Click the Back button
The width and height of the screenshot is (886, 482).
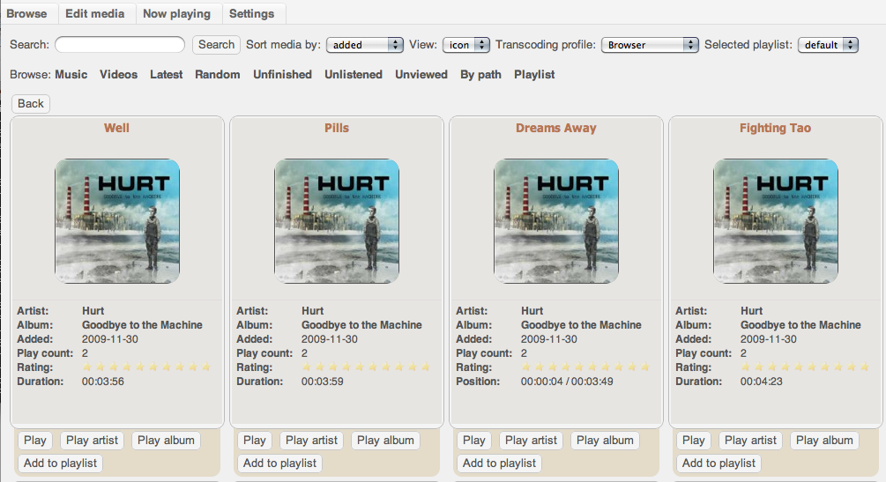[x=31, y=104]
